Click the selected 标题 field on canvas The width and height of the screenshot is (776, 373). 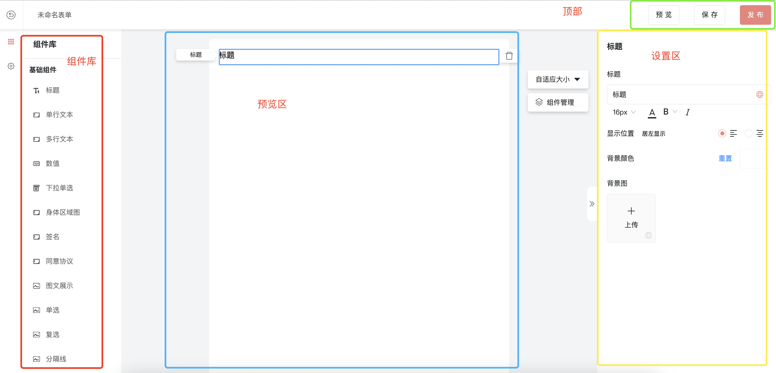(x=359, y=57)
